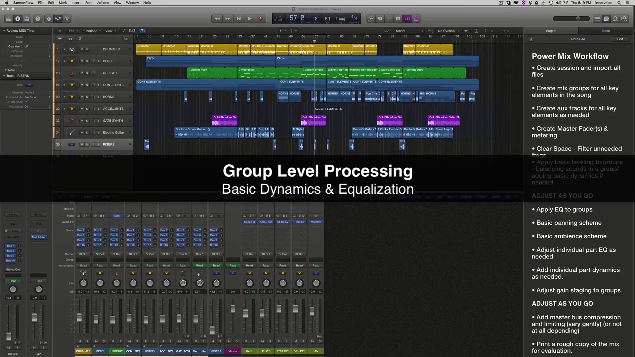Mute the DRUMMER track

click(82, 49)
